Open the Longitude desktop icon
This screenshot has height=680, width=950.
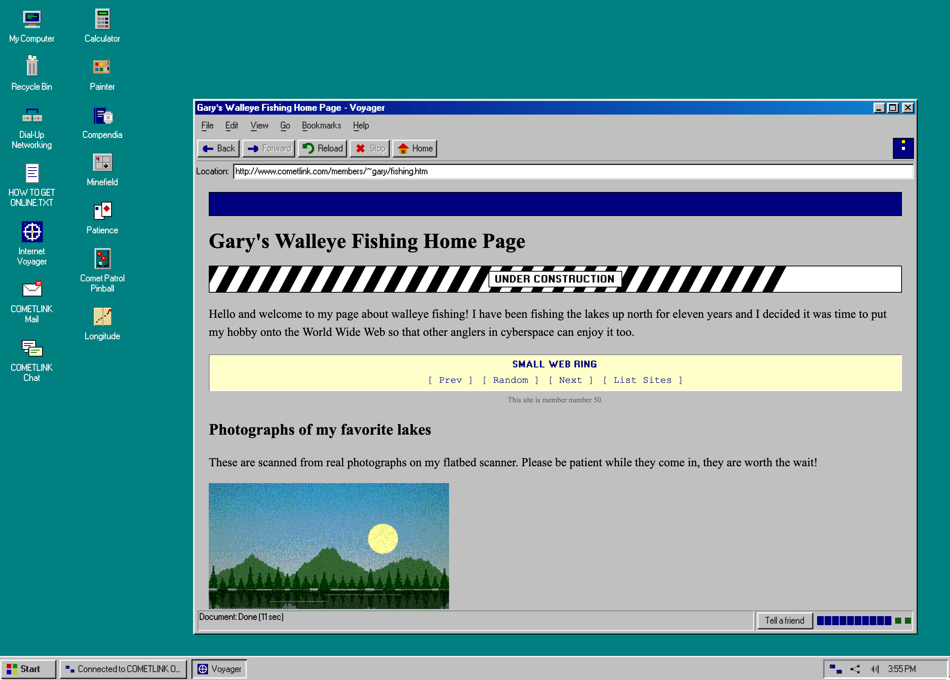pos(102,324)
